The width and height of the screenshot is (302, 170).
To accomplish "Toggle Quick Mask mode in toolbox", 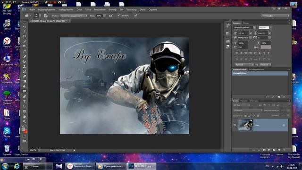I will point(24,136).
